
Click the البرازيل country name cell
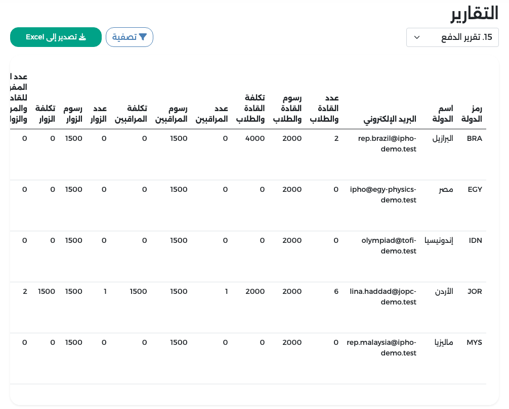pyautogui.click(x=443, y=138)
